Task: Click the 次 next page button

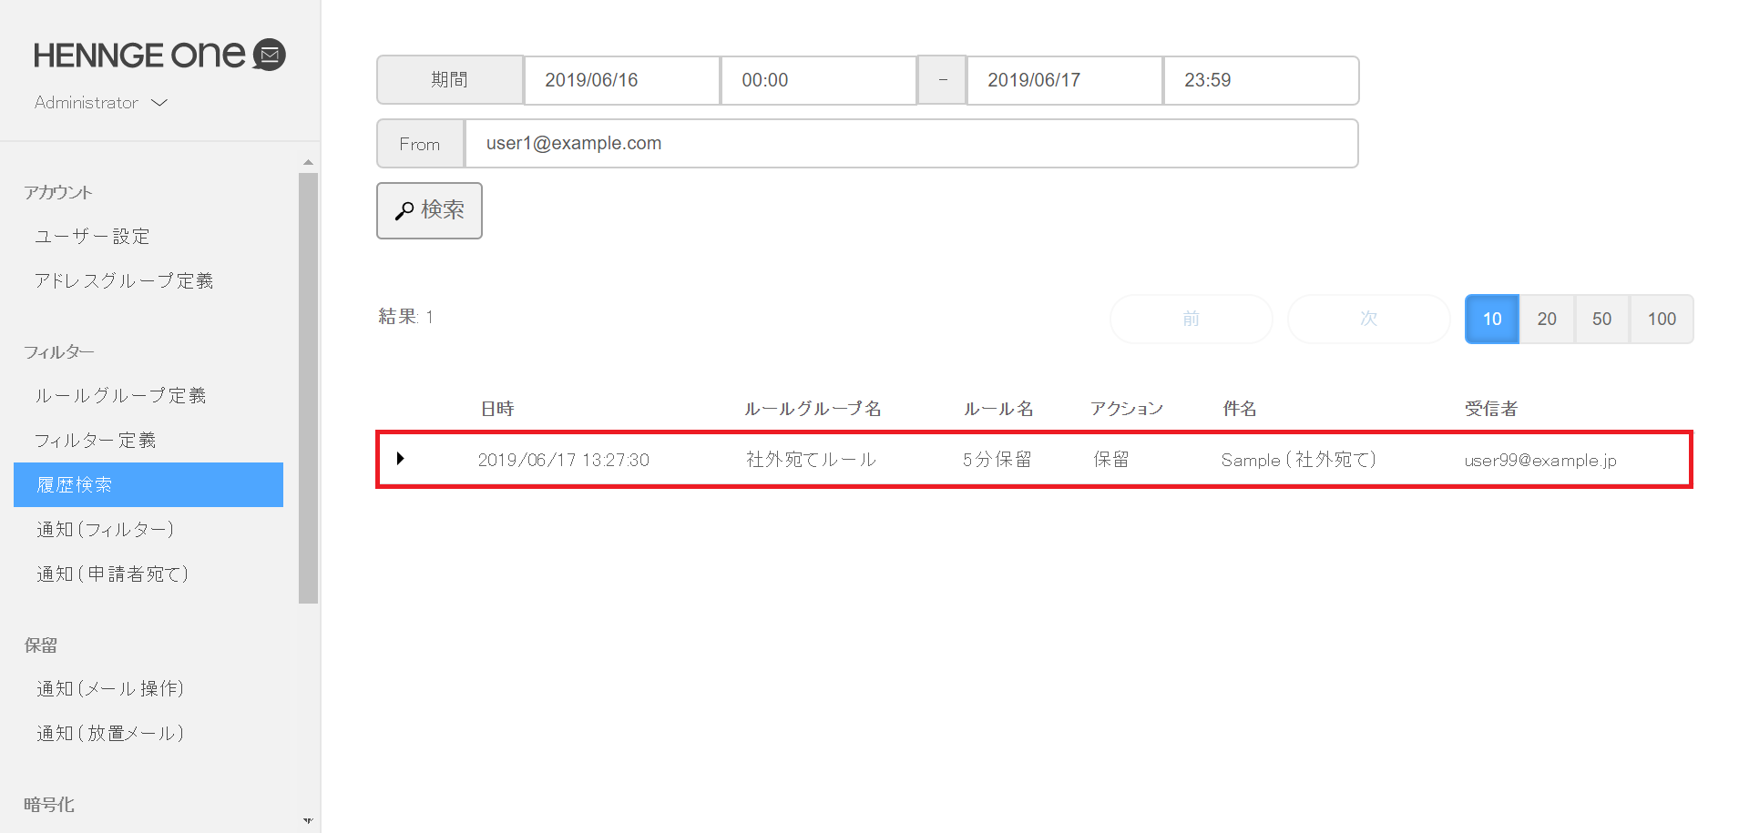Action: [1368, 319]
